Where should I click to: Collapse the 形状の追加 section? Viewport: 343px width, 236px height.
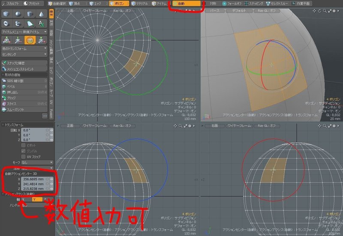coord(3,75)
